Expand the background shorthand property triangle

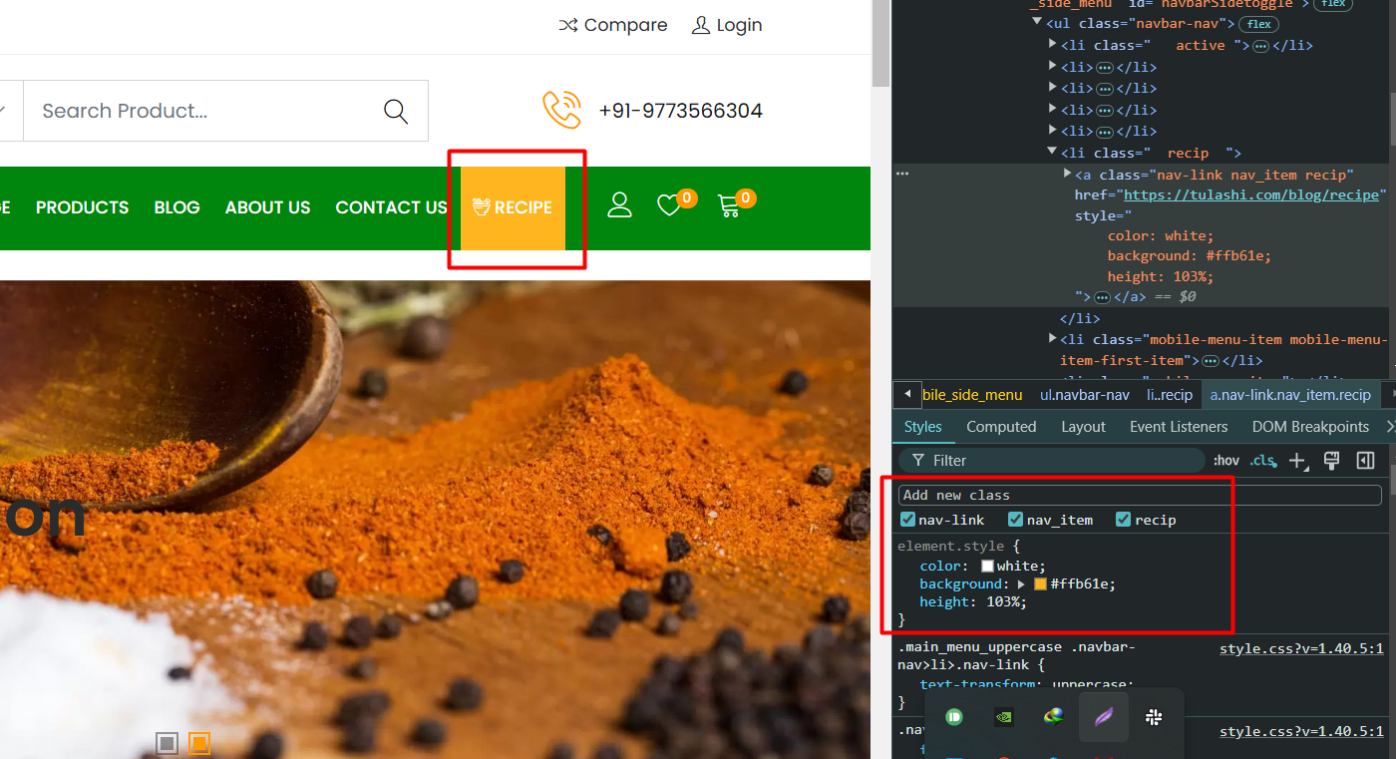coord(1021,584)
